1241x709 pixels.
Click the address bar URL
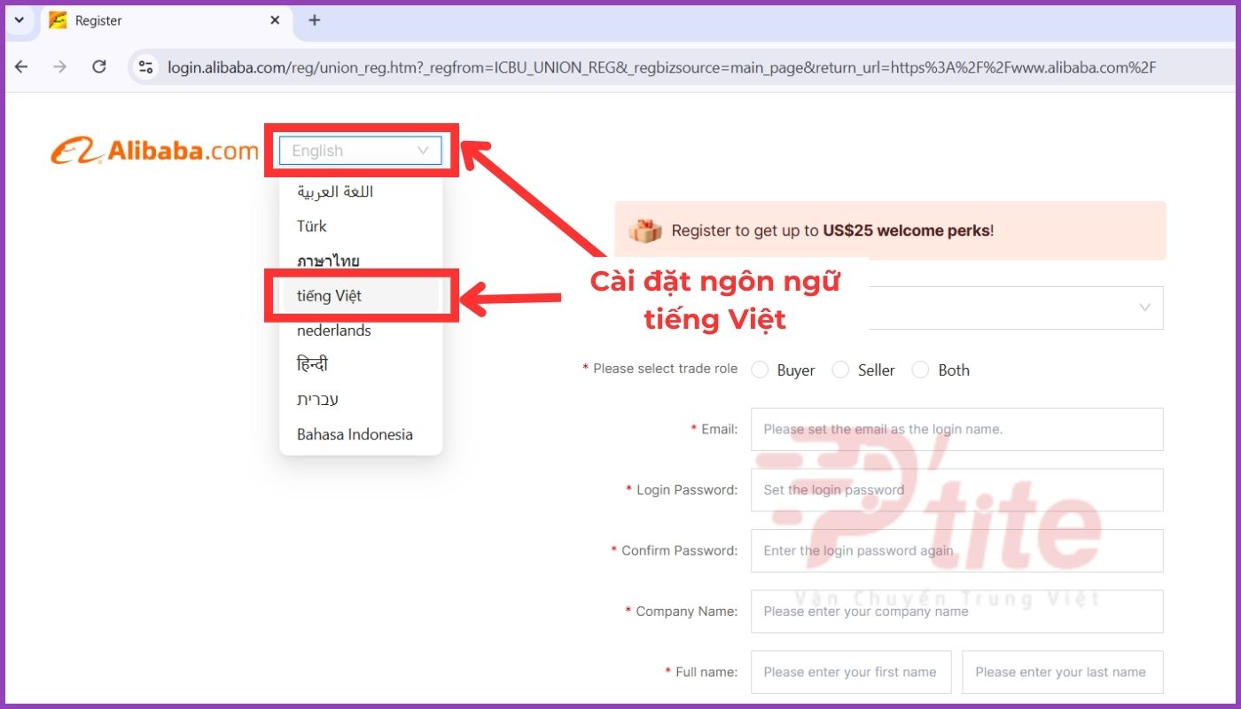click(661, 66)
